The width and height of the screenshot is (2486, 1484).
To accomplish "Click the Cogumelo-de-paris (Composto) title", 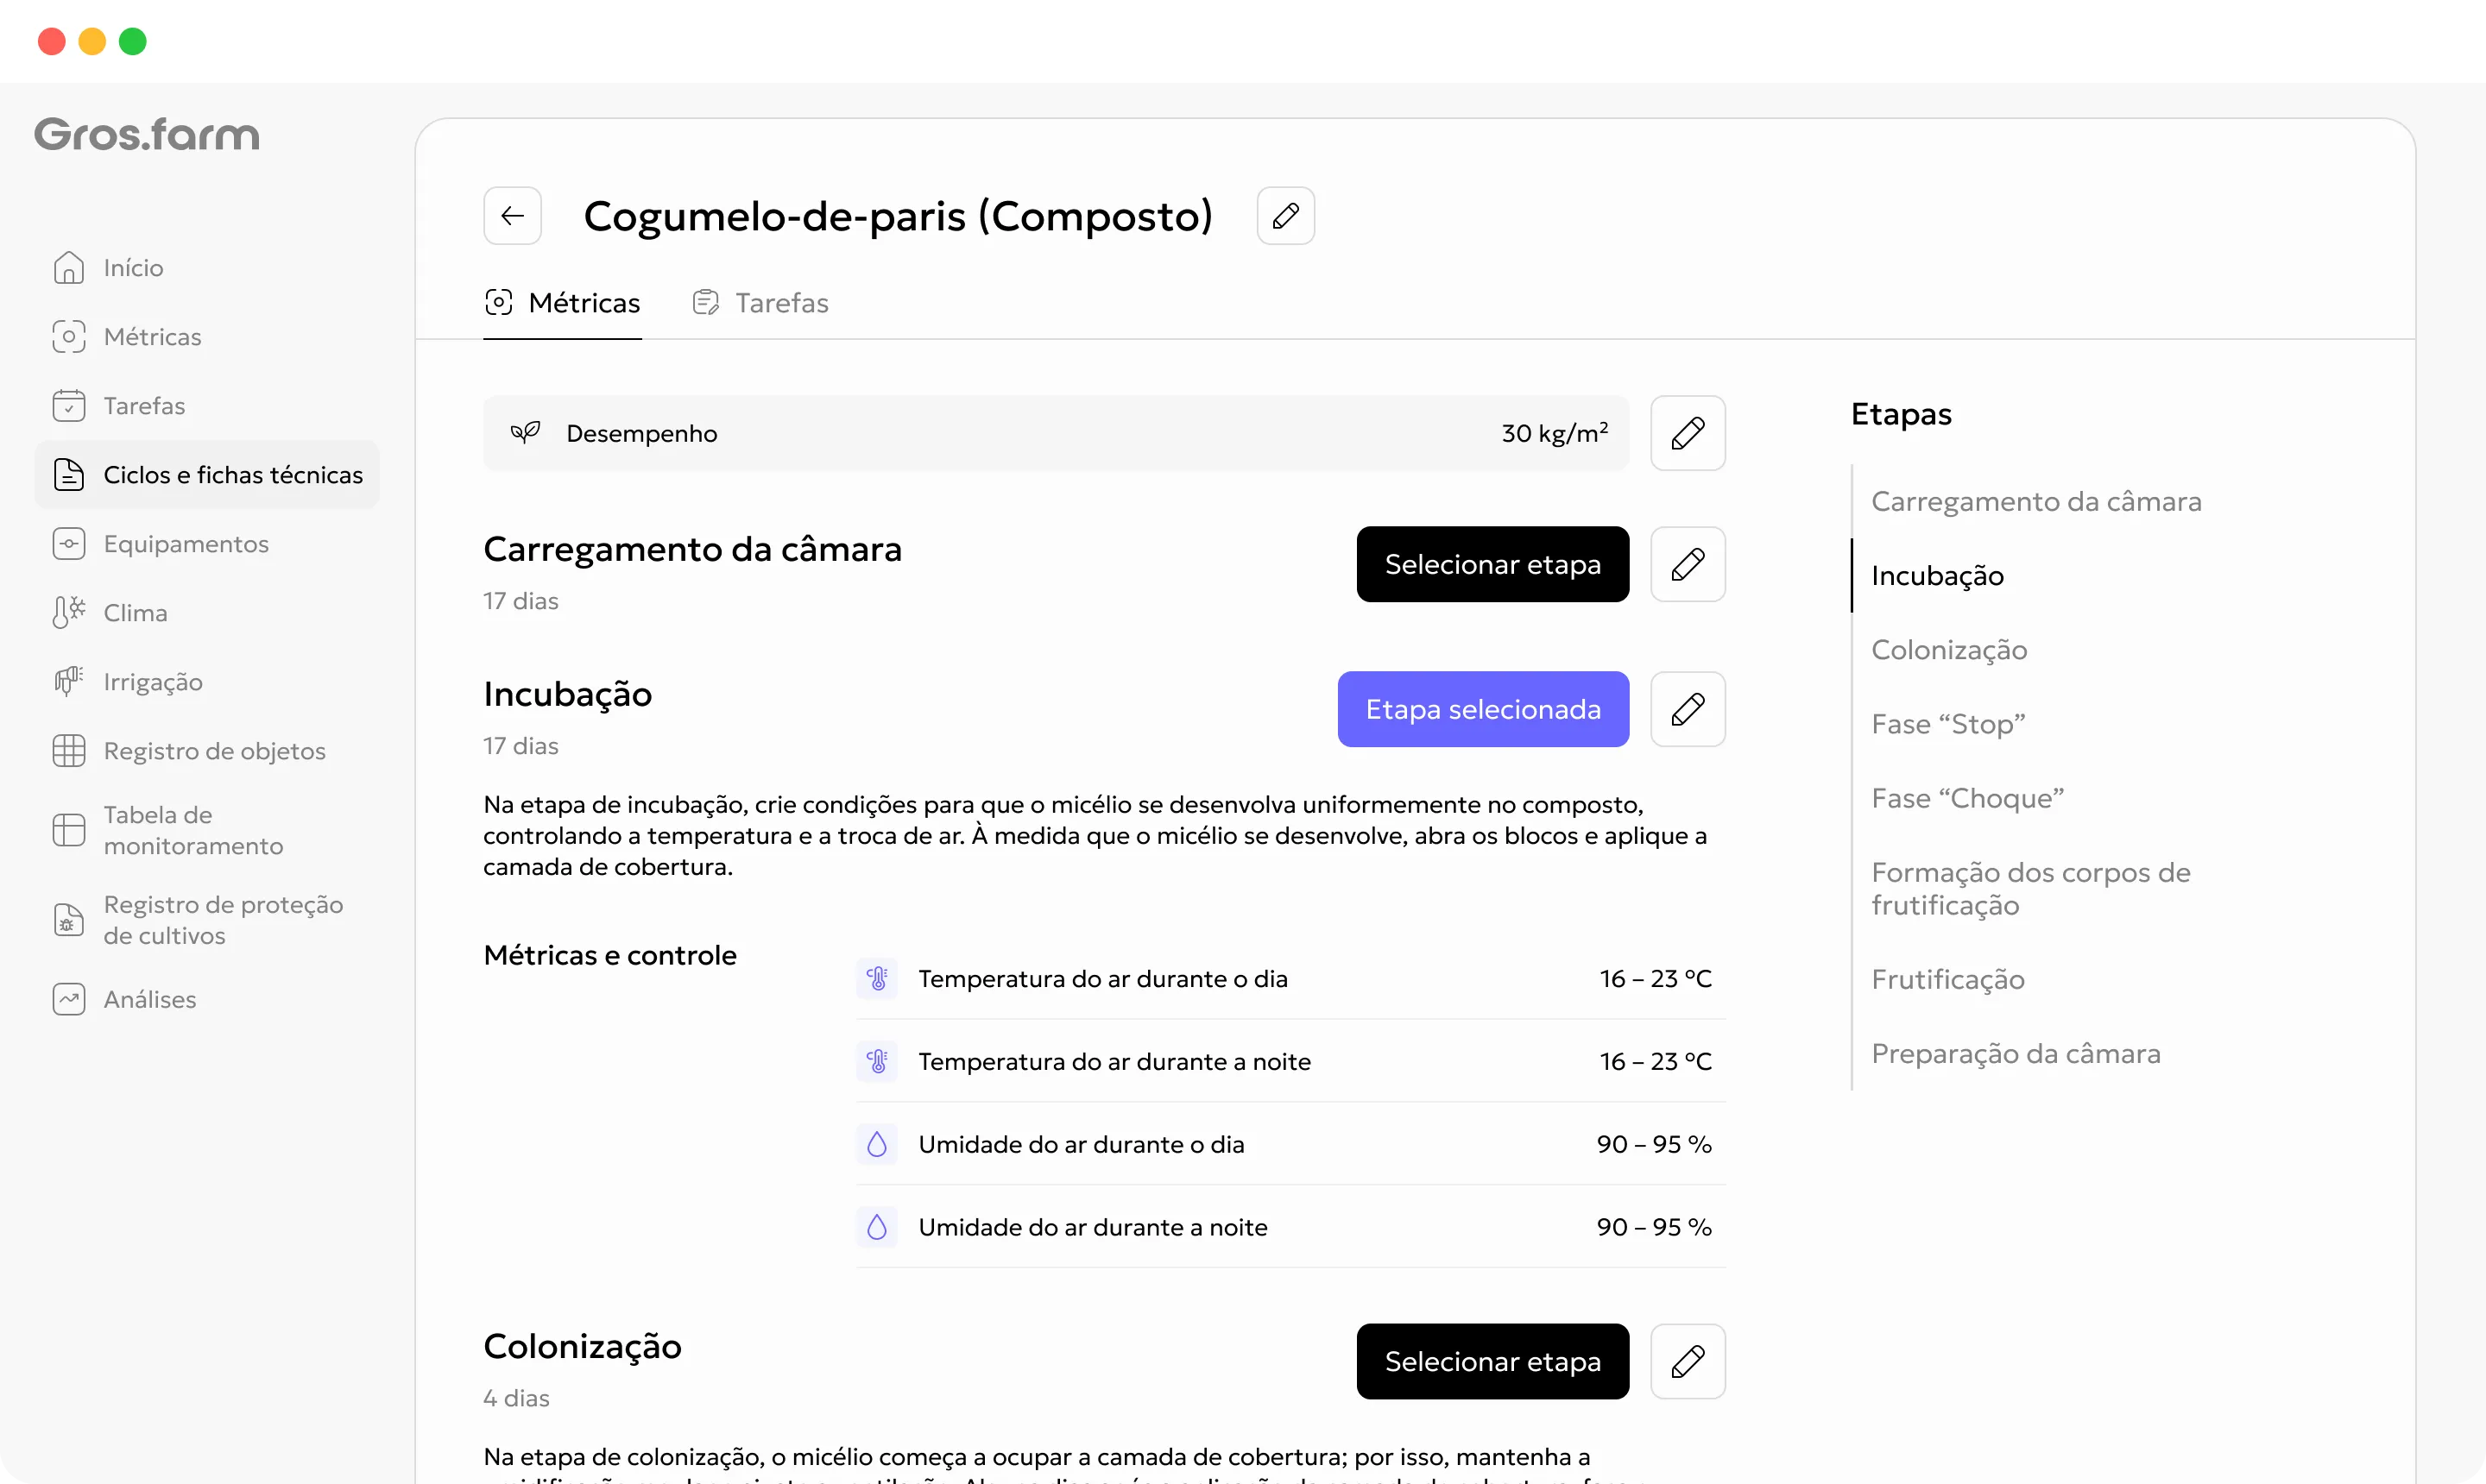I will (898, 216).
